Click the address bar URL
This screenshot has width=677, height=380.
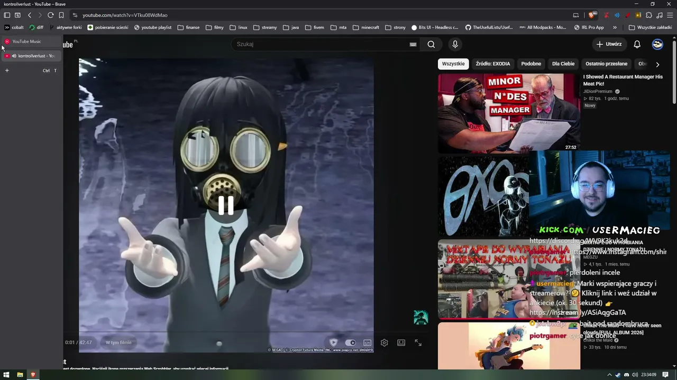pyautogui.click(x=125, y=15)
